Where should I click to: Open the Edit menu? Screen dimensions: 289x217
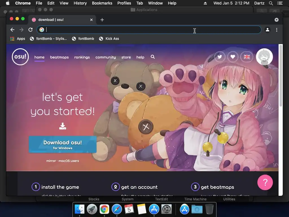pos(51,3)
